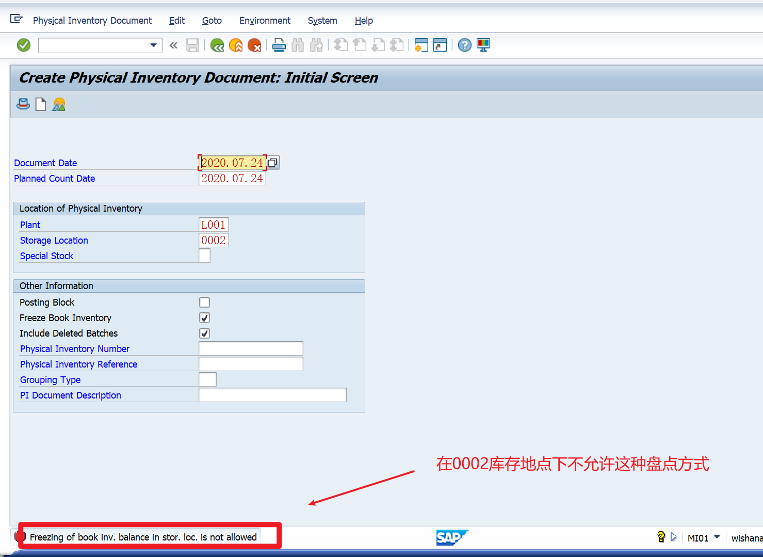Click the green Continue (Enter) checkmark icon
The width and height of the screenshot is (763, 557).
pos(23,45)
